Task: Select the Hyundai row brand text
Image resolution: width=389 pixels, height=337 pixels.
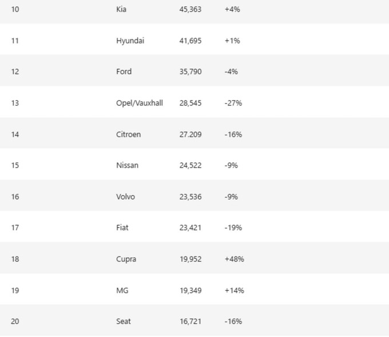Action: point(130,41)
